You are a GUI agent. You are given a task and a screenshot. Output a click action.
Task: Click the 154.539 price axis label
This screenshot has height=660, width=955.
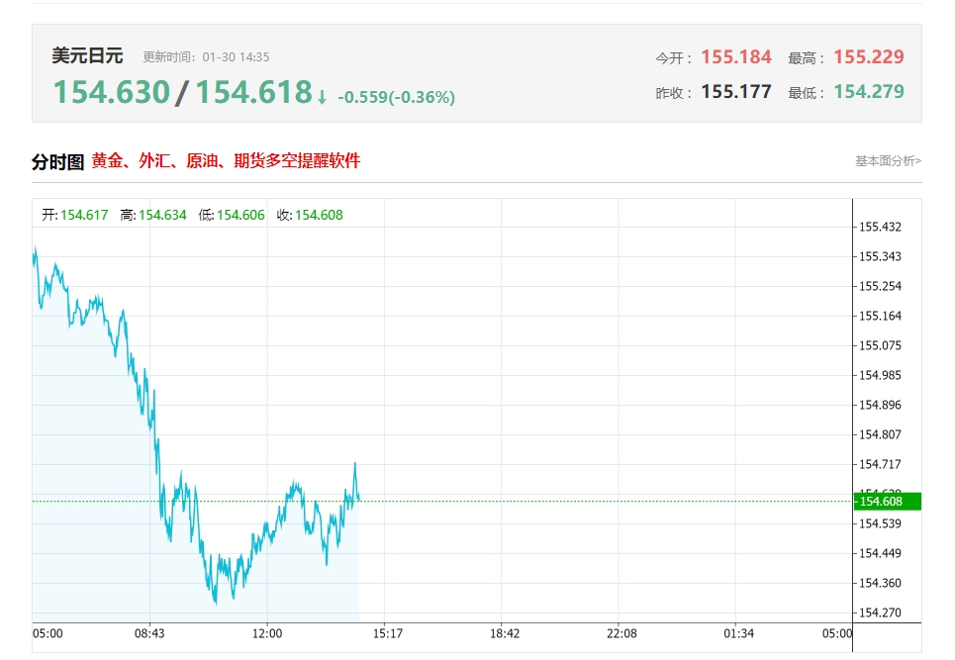click(x=880, y=523)
